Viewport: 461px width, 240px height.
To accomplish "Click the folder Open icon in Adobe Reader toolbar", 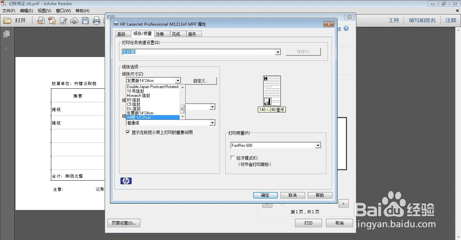I will pyautogui.click(x=7, y=21).
